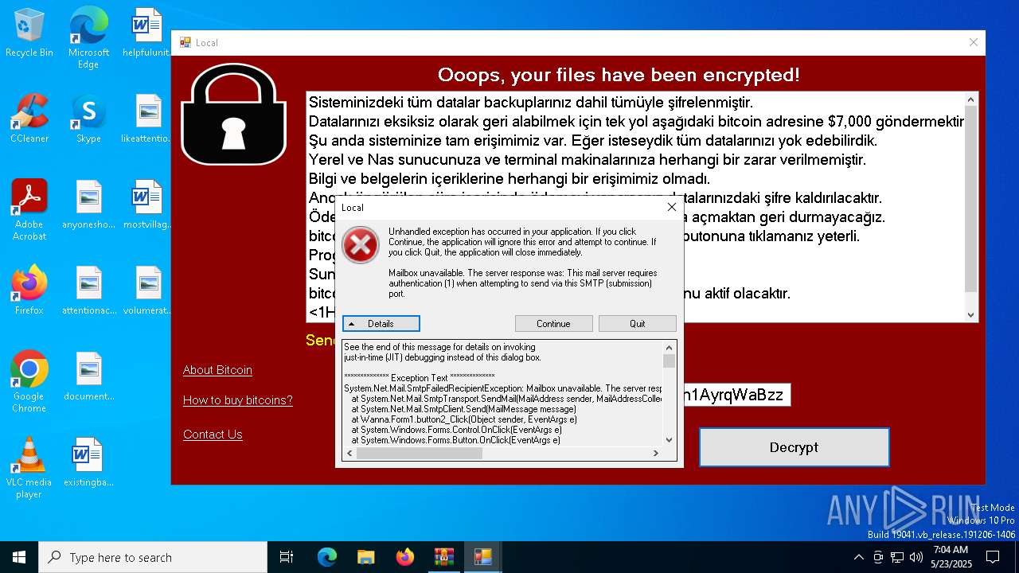Click exception details vertical scrollbar down arrow
The width and height of the screenshot is (1019, 573).
670,439
